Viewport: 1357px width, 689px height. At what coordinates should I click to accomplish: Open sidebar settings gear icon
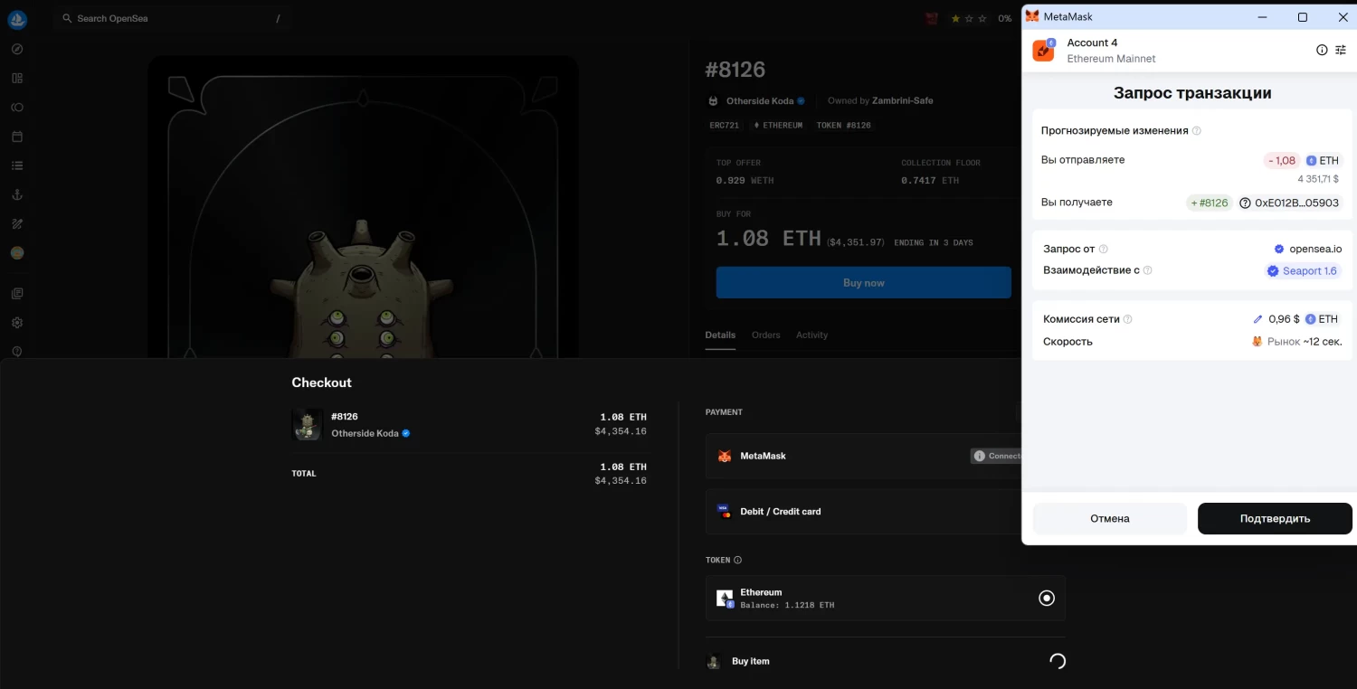(x=17, y=323)
